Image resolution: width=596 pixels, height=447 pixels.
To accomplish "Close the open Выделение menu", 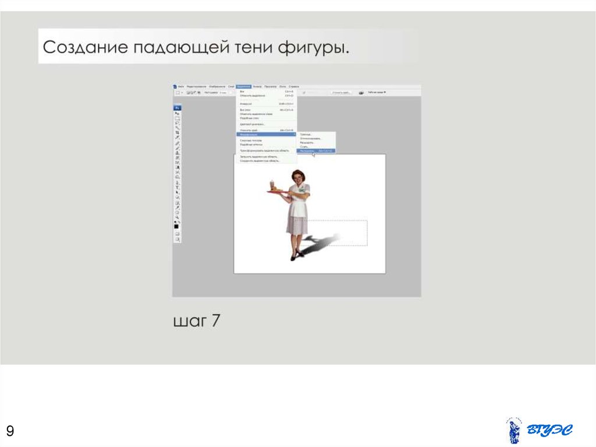I will (244, 86).
